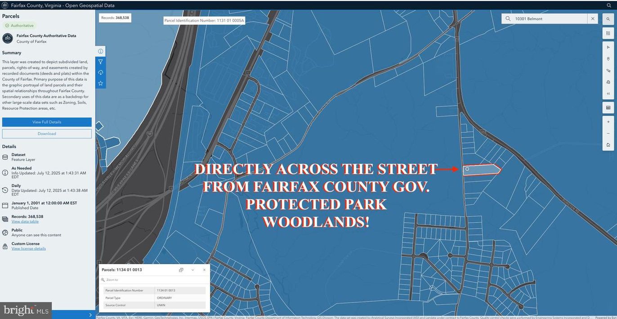Click the Download button in sidebar
617x319 pixels.
click(x=47, y=134)
